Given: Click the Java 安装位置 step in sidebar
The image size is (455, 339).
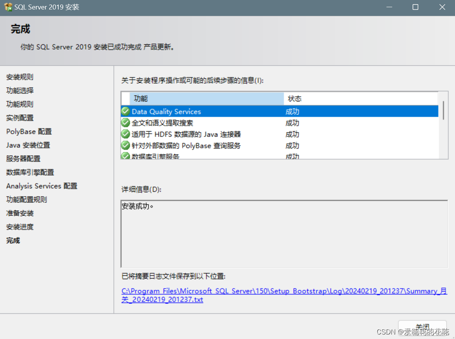Looking at the screenshot, I should (x=28, y=145).
